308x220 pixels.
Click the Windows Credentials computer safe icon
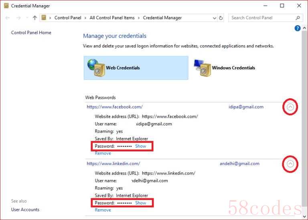pos(202,68)
